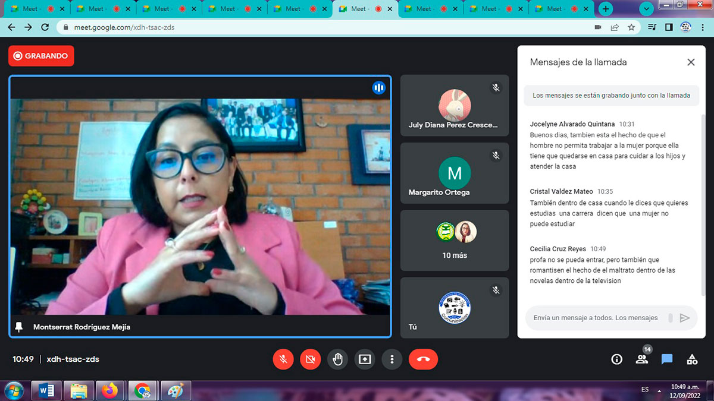Image resolution: width=714 pixels, height=401 pixels.
Task: Open the Activities shapes icon
Action: [x=692, y=359]
